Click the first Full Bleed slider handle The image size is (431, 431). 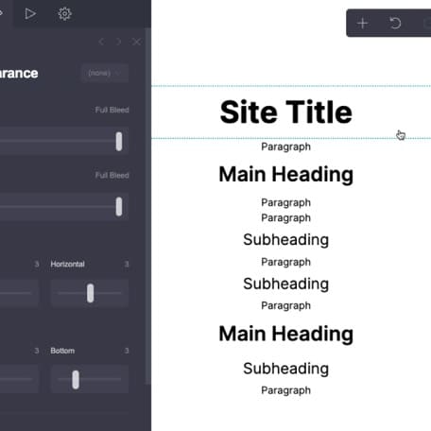pyautogui.click(x=119, y=142)
